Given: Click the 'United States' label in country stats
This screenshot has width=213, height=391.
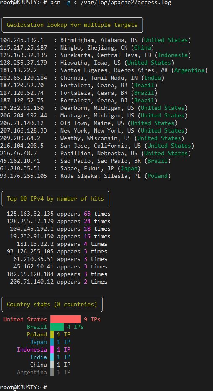Looking at the screenshot, I should pyautogui.click(x=25, y=319).
